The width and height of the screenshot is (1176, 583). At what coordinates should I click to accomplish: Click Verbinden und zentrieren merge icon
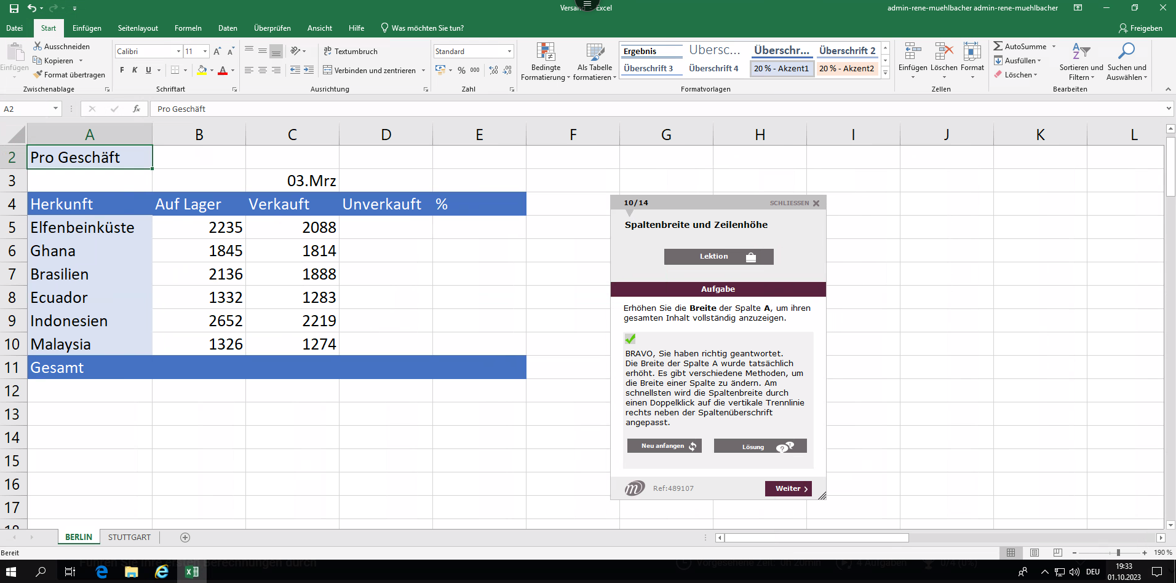pyautogui.click(x=328, y=71)
